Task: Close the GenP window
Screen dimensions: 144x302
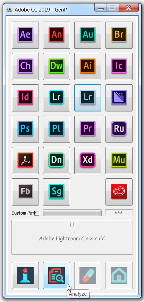Action: point(128,8)
